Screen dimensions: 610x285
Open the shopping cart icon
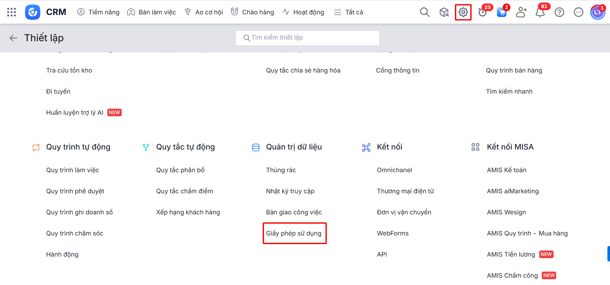[501, 12]
